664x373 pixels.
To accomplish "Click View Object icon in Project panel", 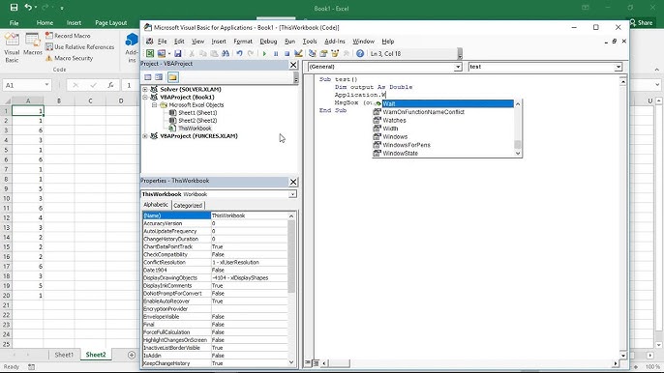I will [x=159, y=77].
